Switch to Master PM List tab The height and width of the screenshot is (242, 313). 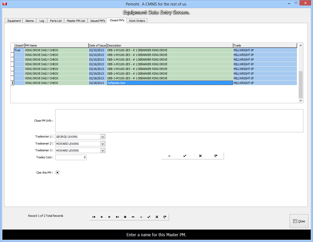pyautogui.click(x=76, y=21)
